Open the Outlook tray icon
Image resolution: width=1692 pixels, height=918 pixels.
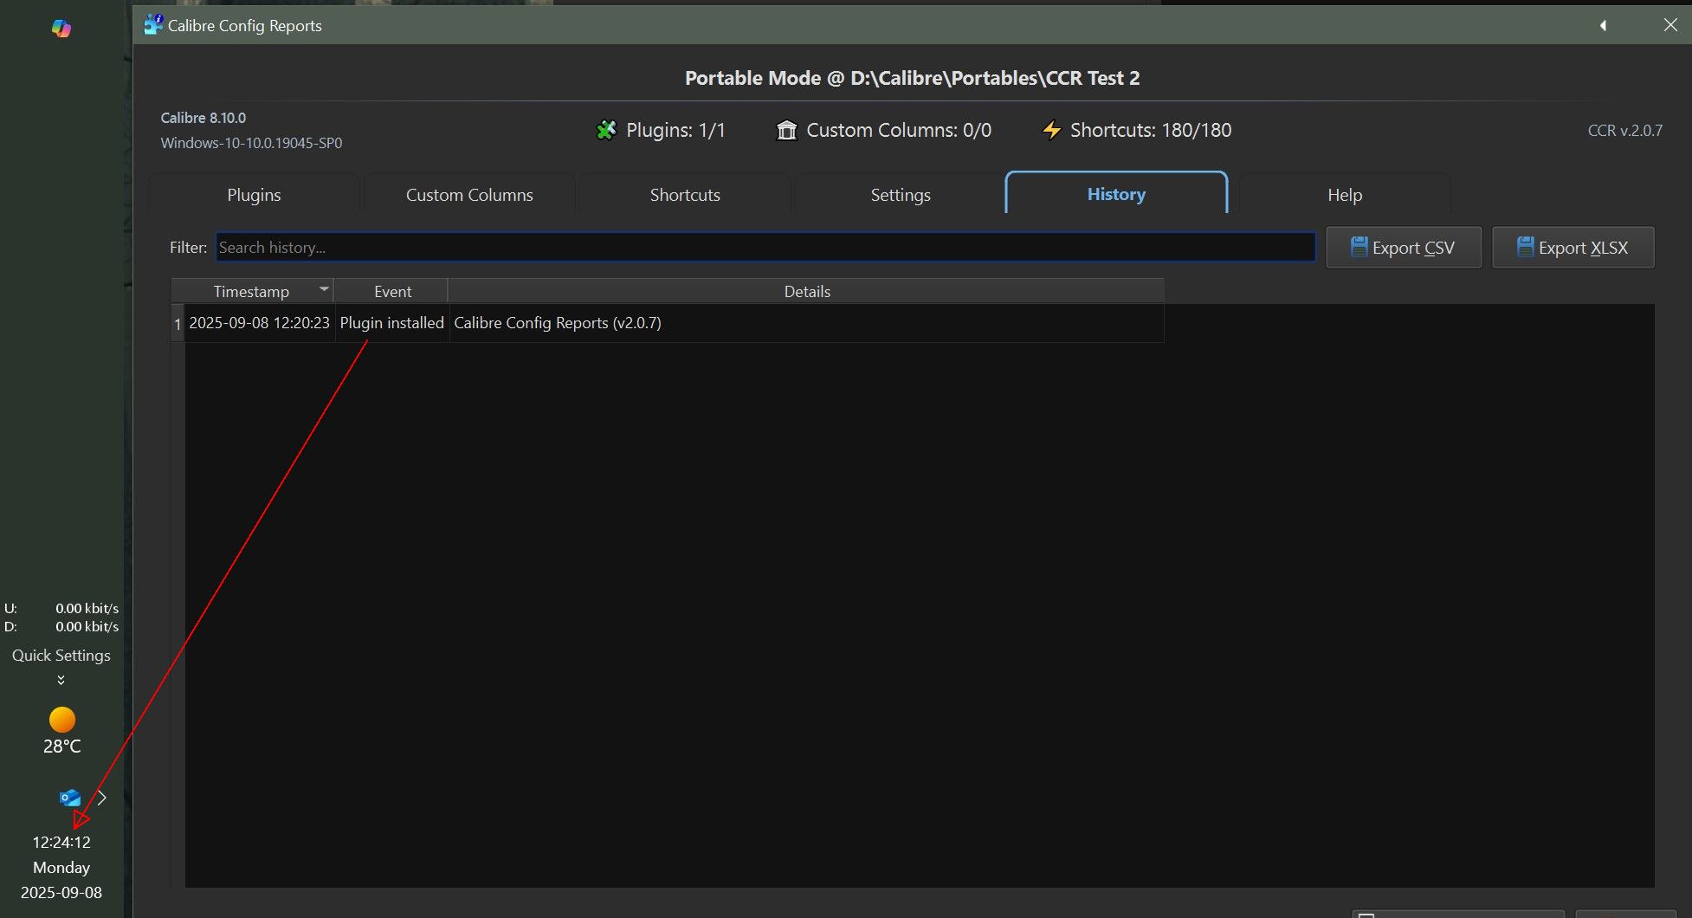coord(70,798)
